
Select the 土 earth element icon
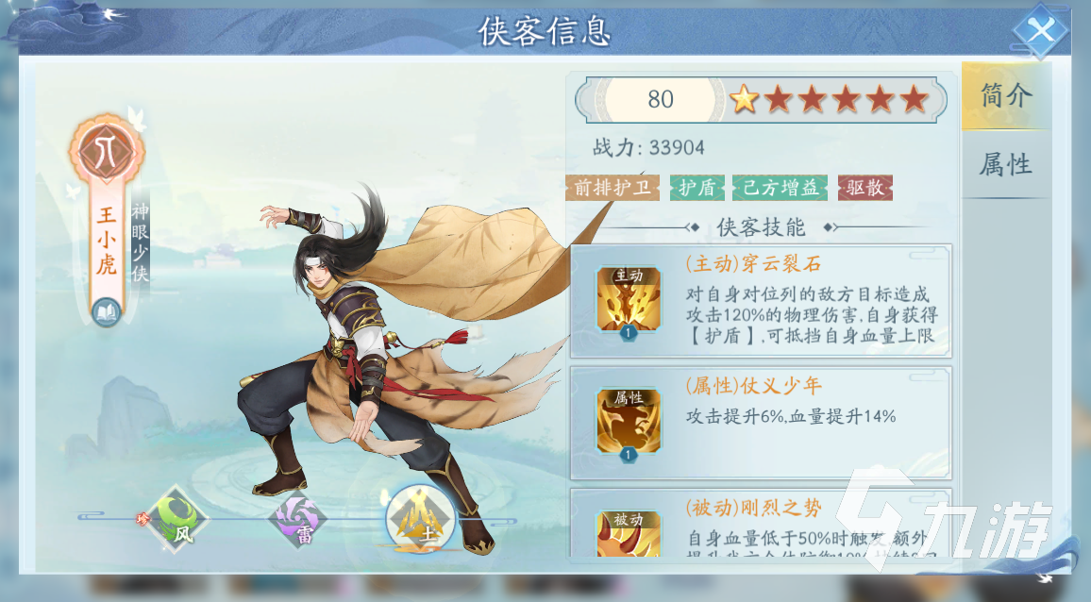point(420,519)
